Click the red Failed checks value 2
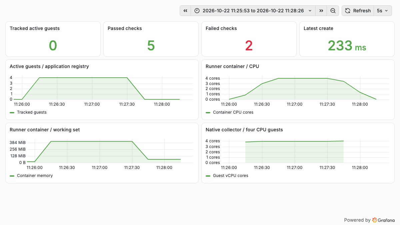Screen dimensions: 400x225 [249, 46]
